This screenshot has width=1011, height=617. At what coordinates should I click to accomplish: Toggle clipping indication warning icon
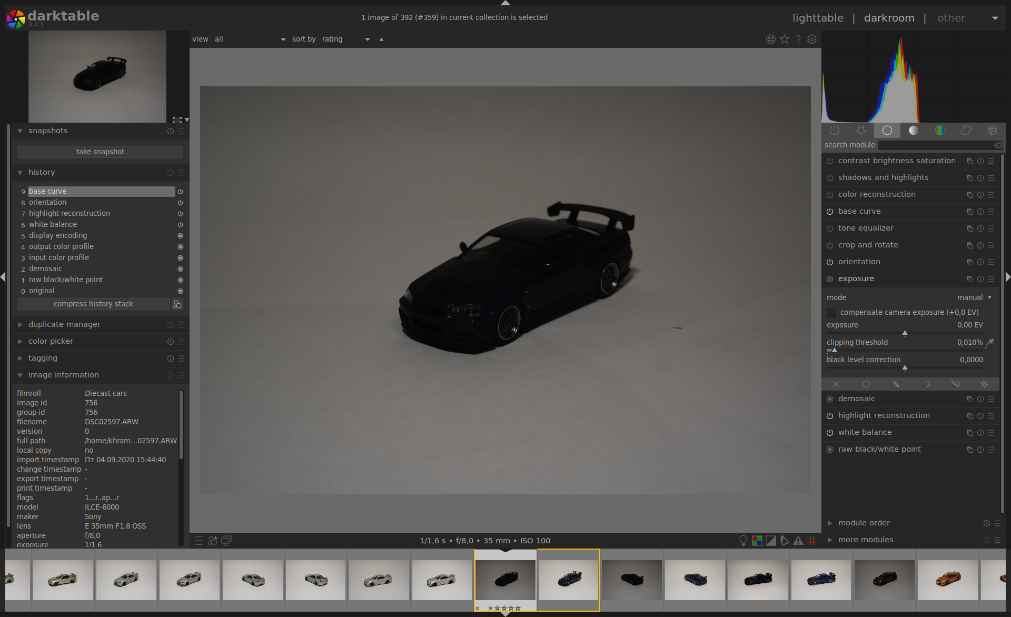point(771,541)
